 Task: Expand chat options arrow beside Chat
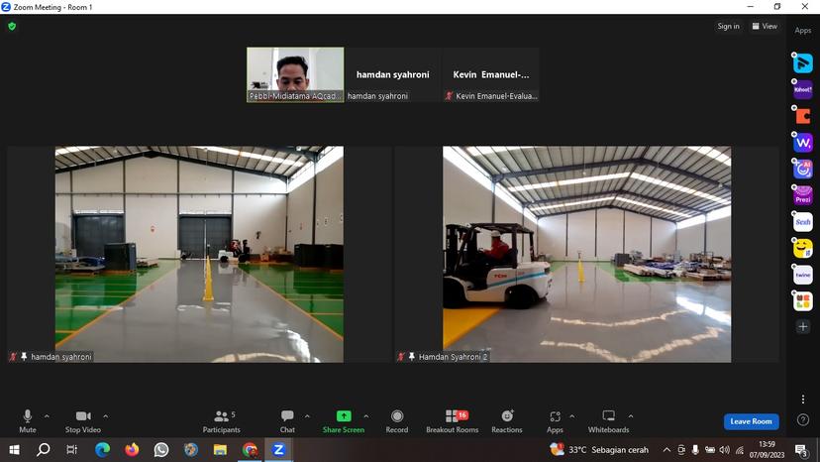point(307,416)
